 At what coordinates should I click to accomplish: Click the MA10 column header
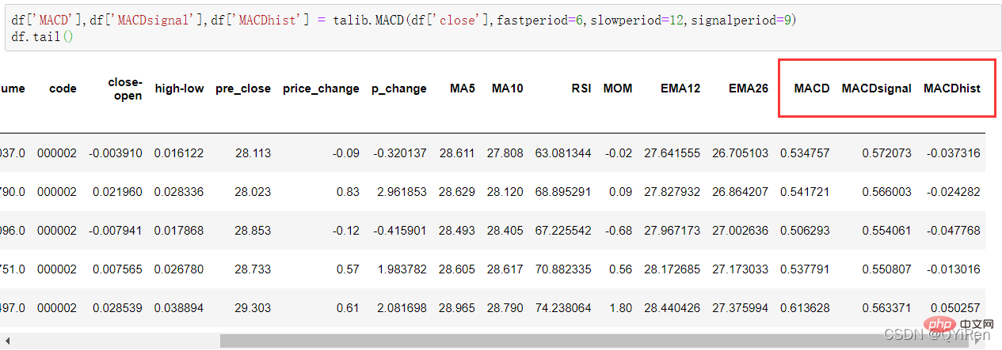point(507,88)
